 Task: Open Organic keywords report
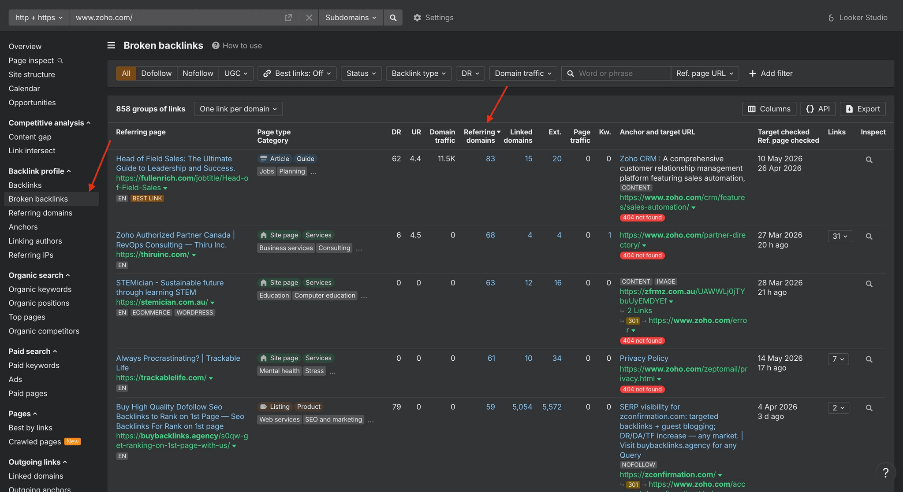(x=40, y=289)
